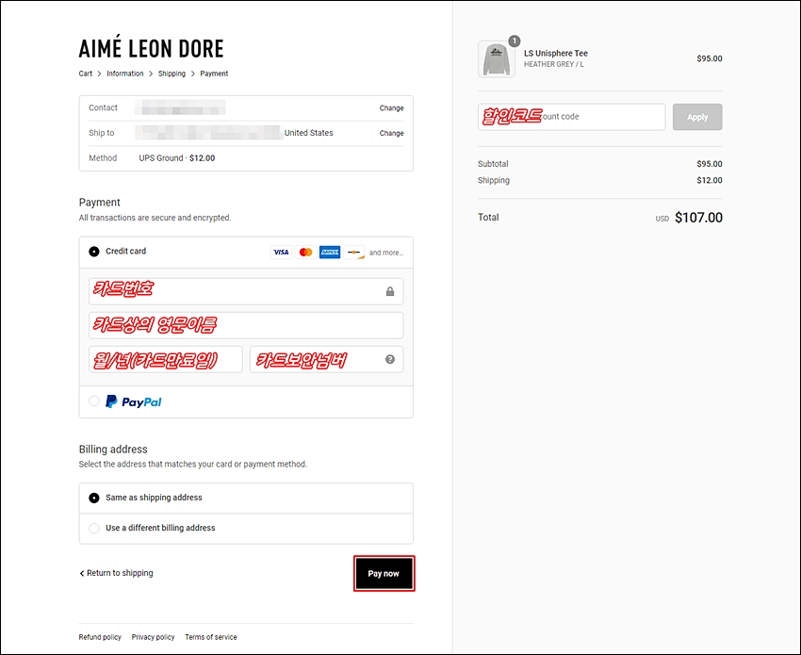The width and height of the screenshot is (801, 655).
Task: Select the Credit card payment option
Action: click(94, 252)
